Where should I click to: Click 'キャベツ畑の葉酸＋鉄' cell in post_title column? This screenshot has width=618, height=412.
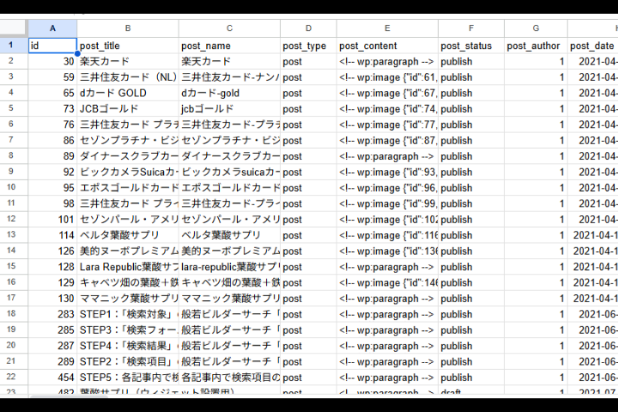point(128,282)
